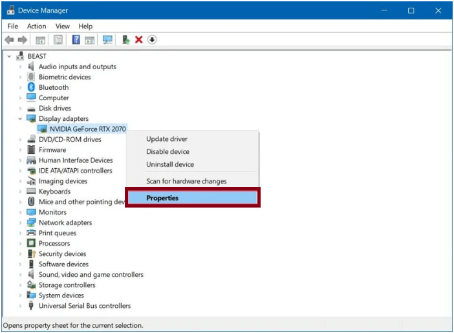Choose Disable device from context menu
454x333 pixels.
point(168,152)
